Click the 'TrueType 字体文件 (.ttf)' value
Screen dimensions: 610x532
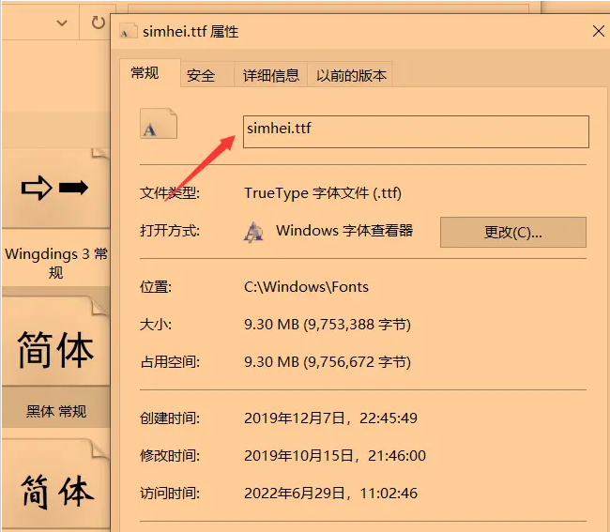pos(323,193)
